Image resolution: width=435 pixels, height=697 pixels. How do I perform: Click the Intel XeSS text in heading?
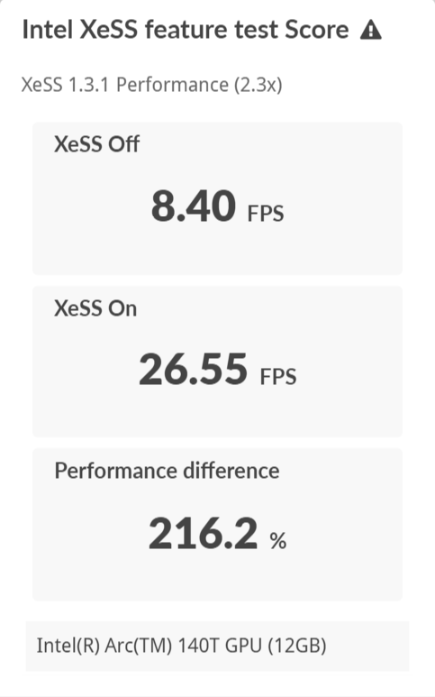80,31
